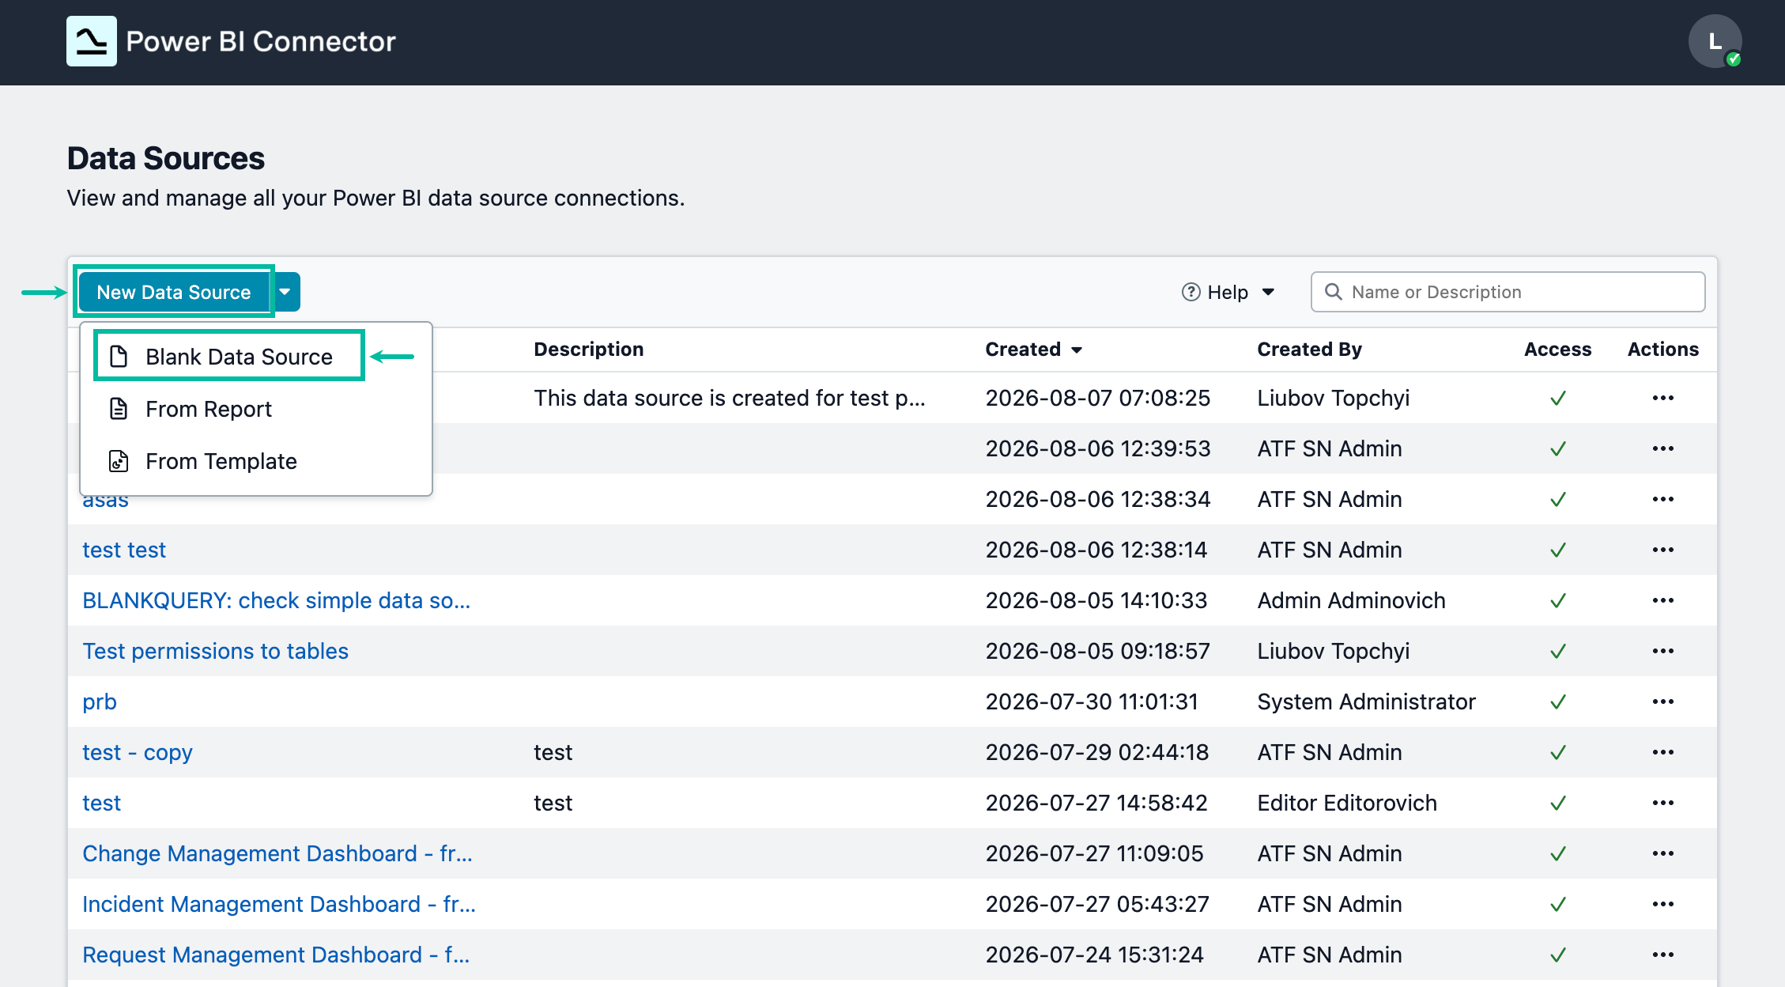Choose From Report in the menu
The width and height of the screenshot is (1785, 987).
click(256, 409)
